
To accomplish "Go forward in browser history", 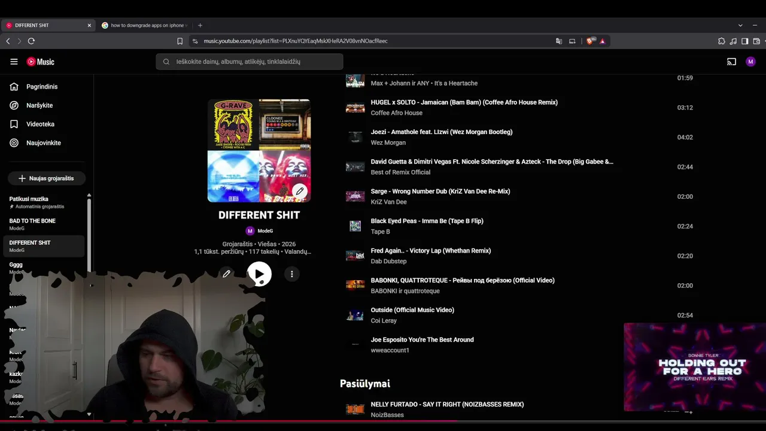I will click(x=19, y=41).
